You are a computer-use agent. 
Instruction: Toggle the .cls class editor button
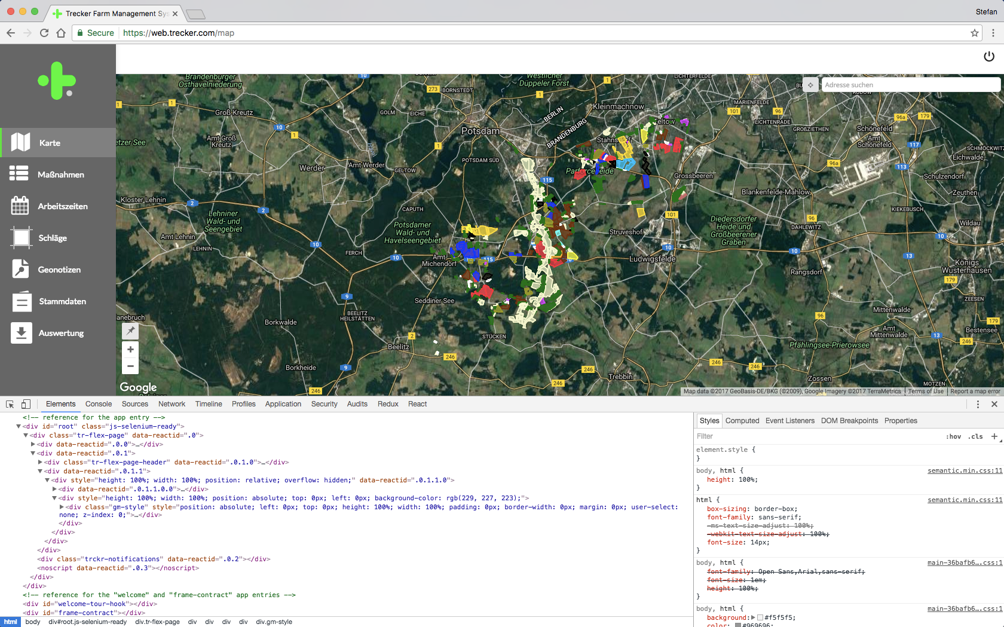976,436
